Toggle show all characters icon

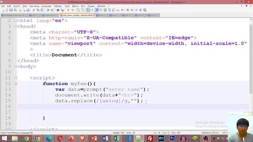click(92, 10)
